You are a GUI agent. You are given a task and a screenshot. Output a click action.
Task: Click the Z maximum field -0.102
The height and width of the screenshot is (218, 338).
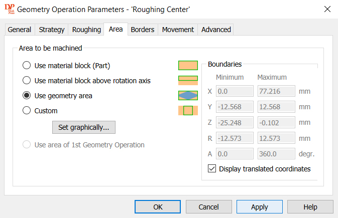(x=276, y=122)
